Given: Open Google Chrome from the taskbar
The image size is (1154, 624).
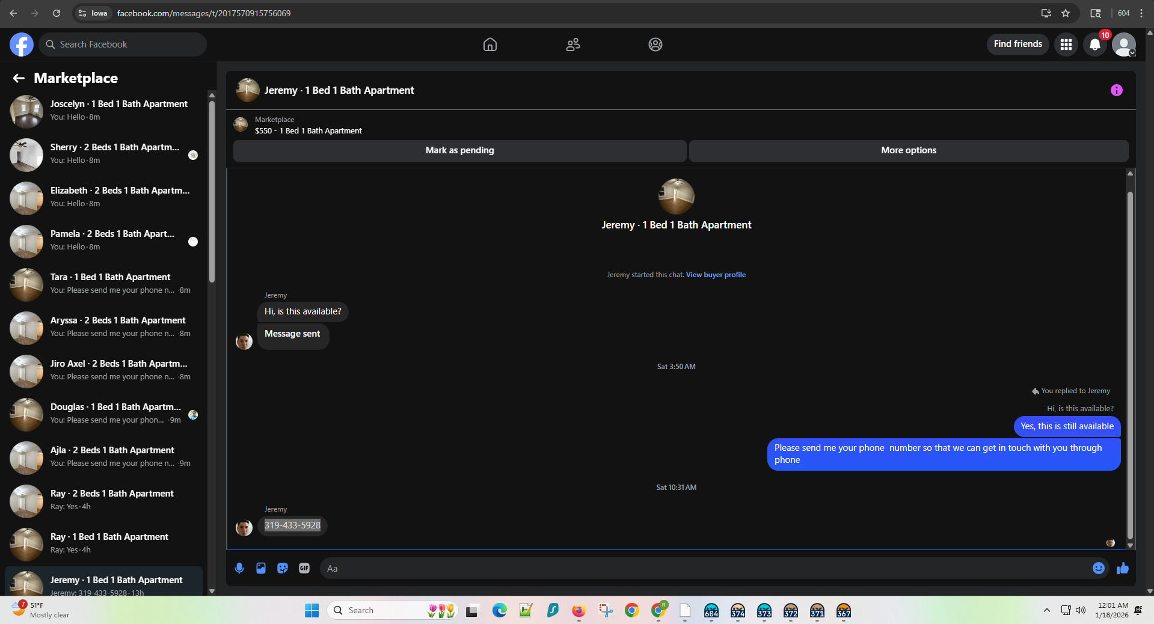Looking at the screenshot, I should point(631,611).
